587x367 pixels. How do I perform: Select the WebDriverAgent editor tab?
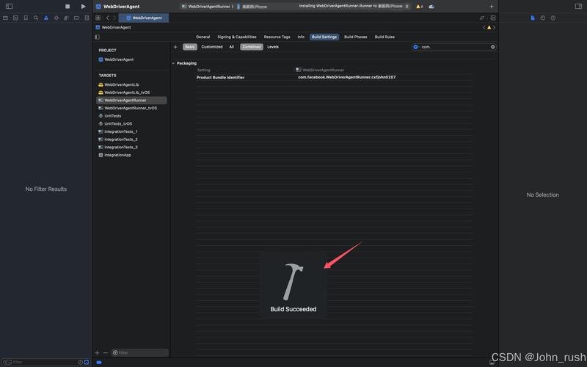pos(144,18)
